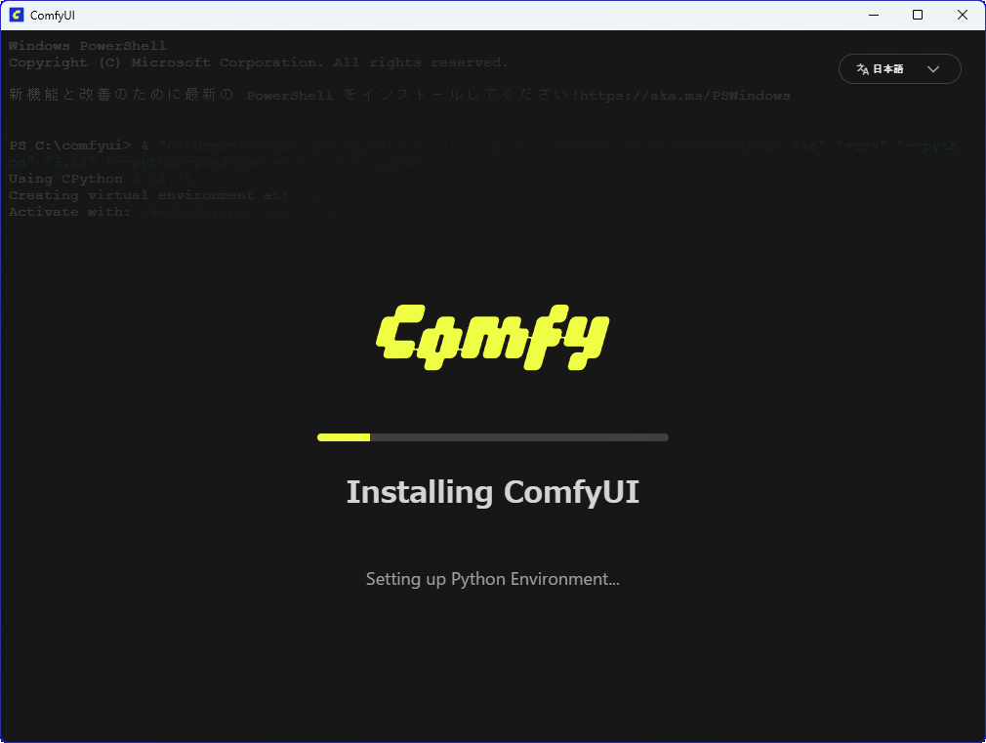986x743 pixels.
Task: Close the ComfyUI installer window
Action: (x=963, y=15)
